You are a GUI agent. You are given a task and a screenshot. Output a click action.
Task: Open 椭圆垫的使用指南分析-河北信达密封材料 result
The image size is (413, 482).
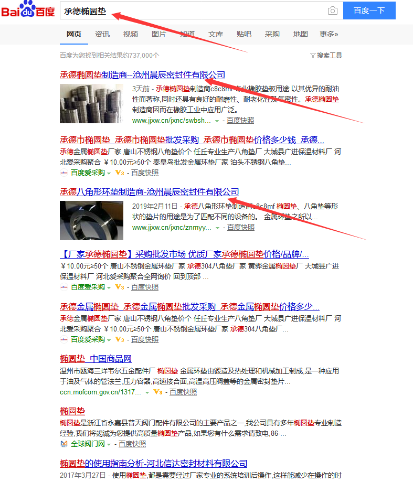pyautogui.click(x=153, y=463)
